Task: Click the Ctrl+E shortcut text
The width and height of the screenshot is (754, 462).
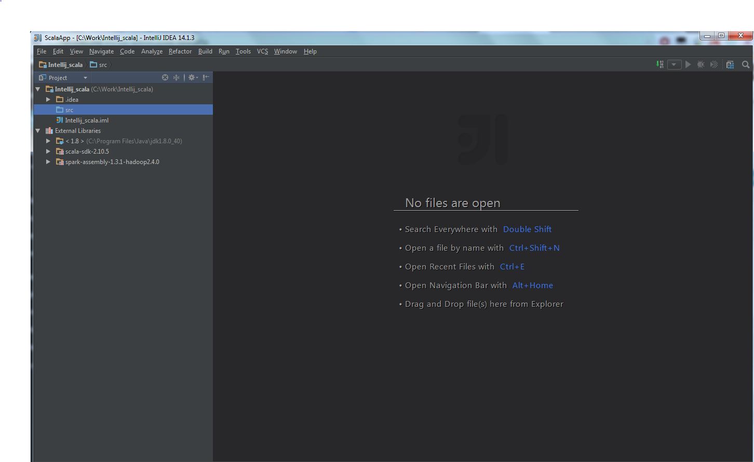Action: [x=512, y=267]
